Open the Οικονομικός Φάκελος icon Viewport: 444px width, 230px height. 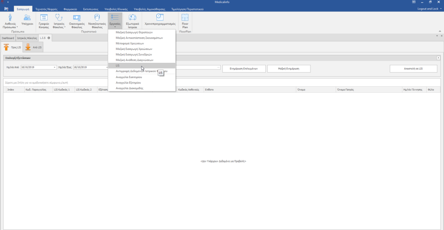[x=77, y=18]
